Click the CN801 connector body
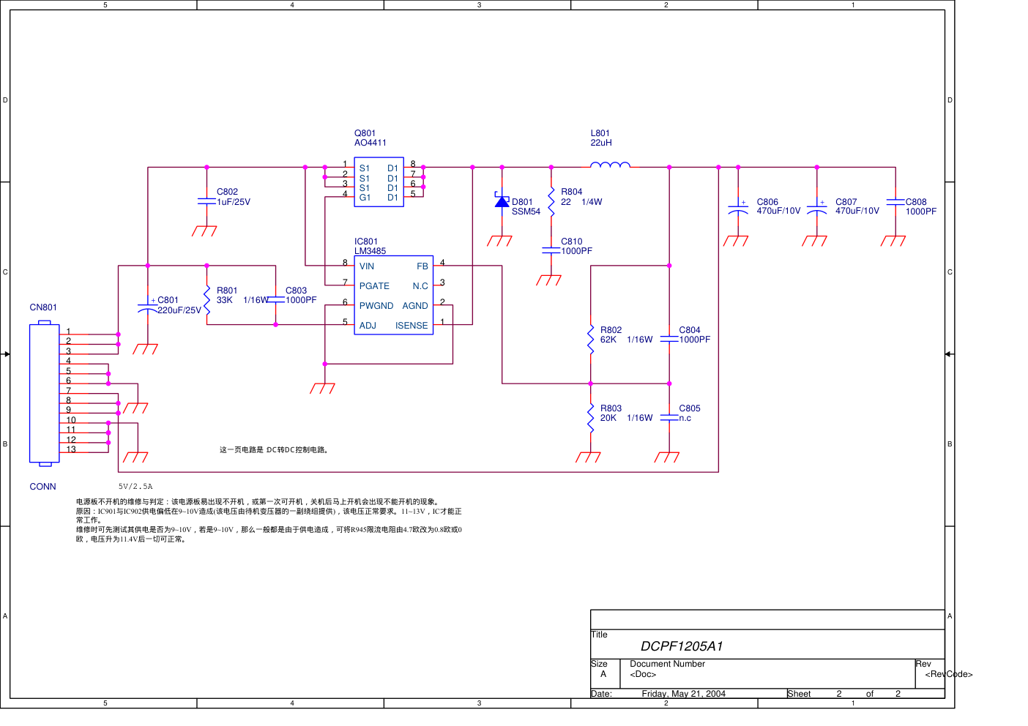The image size is (1028, 726). [x=44, y=393]
